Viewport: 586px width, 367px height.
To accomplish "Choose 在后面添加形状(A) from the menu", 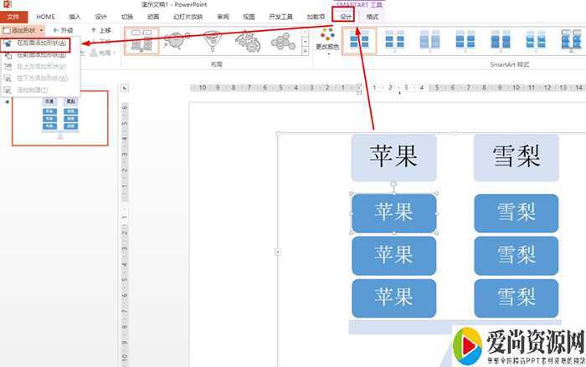I will (41, 43).
